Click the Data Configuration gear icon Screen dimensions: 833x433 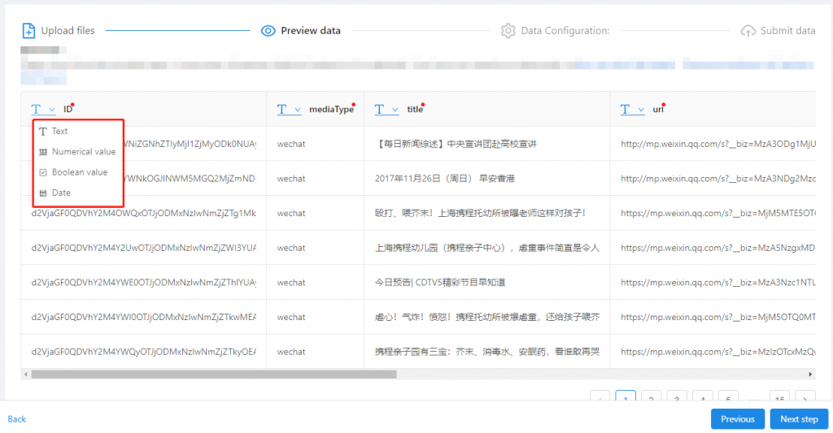click(x=508, y=31)
